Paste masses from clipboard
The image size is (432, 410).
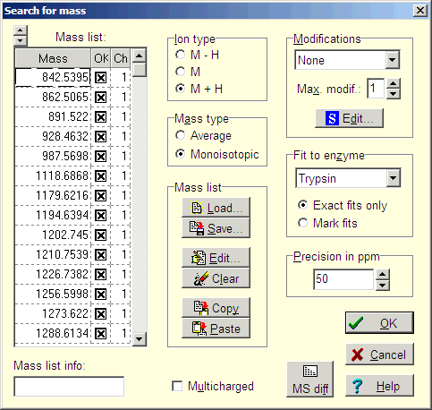pos(216,329)
